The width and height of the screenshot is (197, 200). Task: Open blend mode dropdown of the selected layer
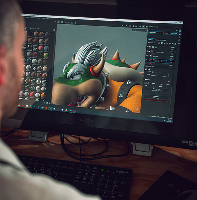(171, 61)
